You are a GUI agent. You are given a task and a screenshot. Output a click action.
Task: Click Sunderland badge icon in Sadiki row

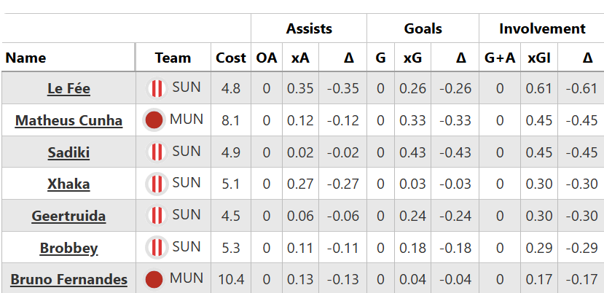(x=157, y=152)
